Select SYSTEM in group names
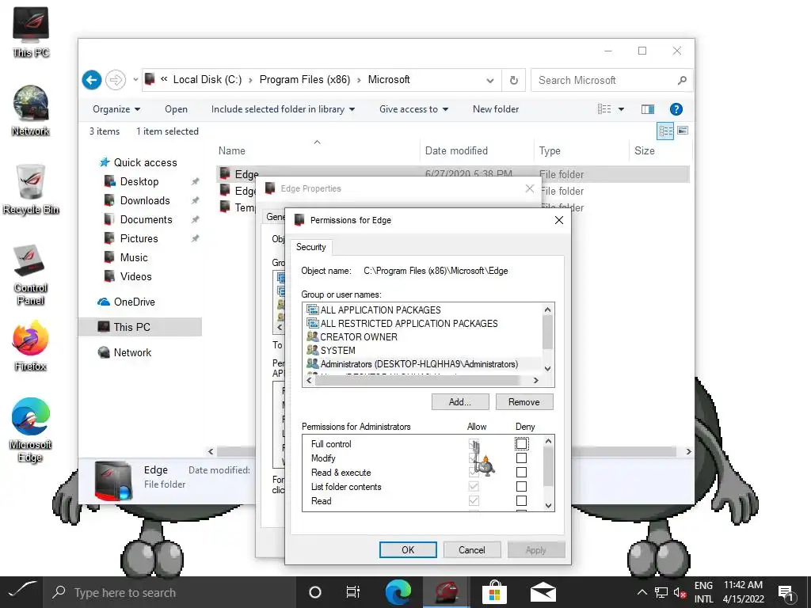The height and width of the screenshot is (608, 811). click(331, 350)
